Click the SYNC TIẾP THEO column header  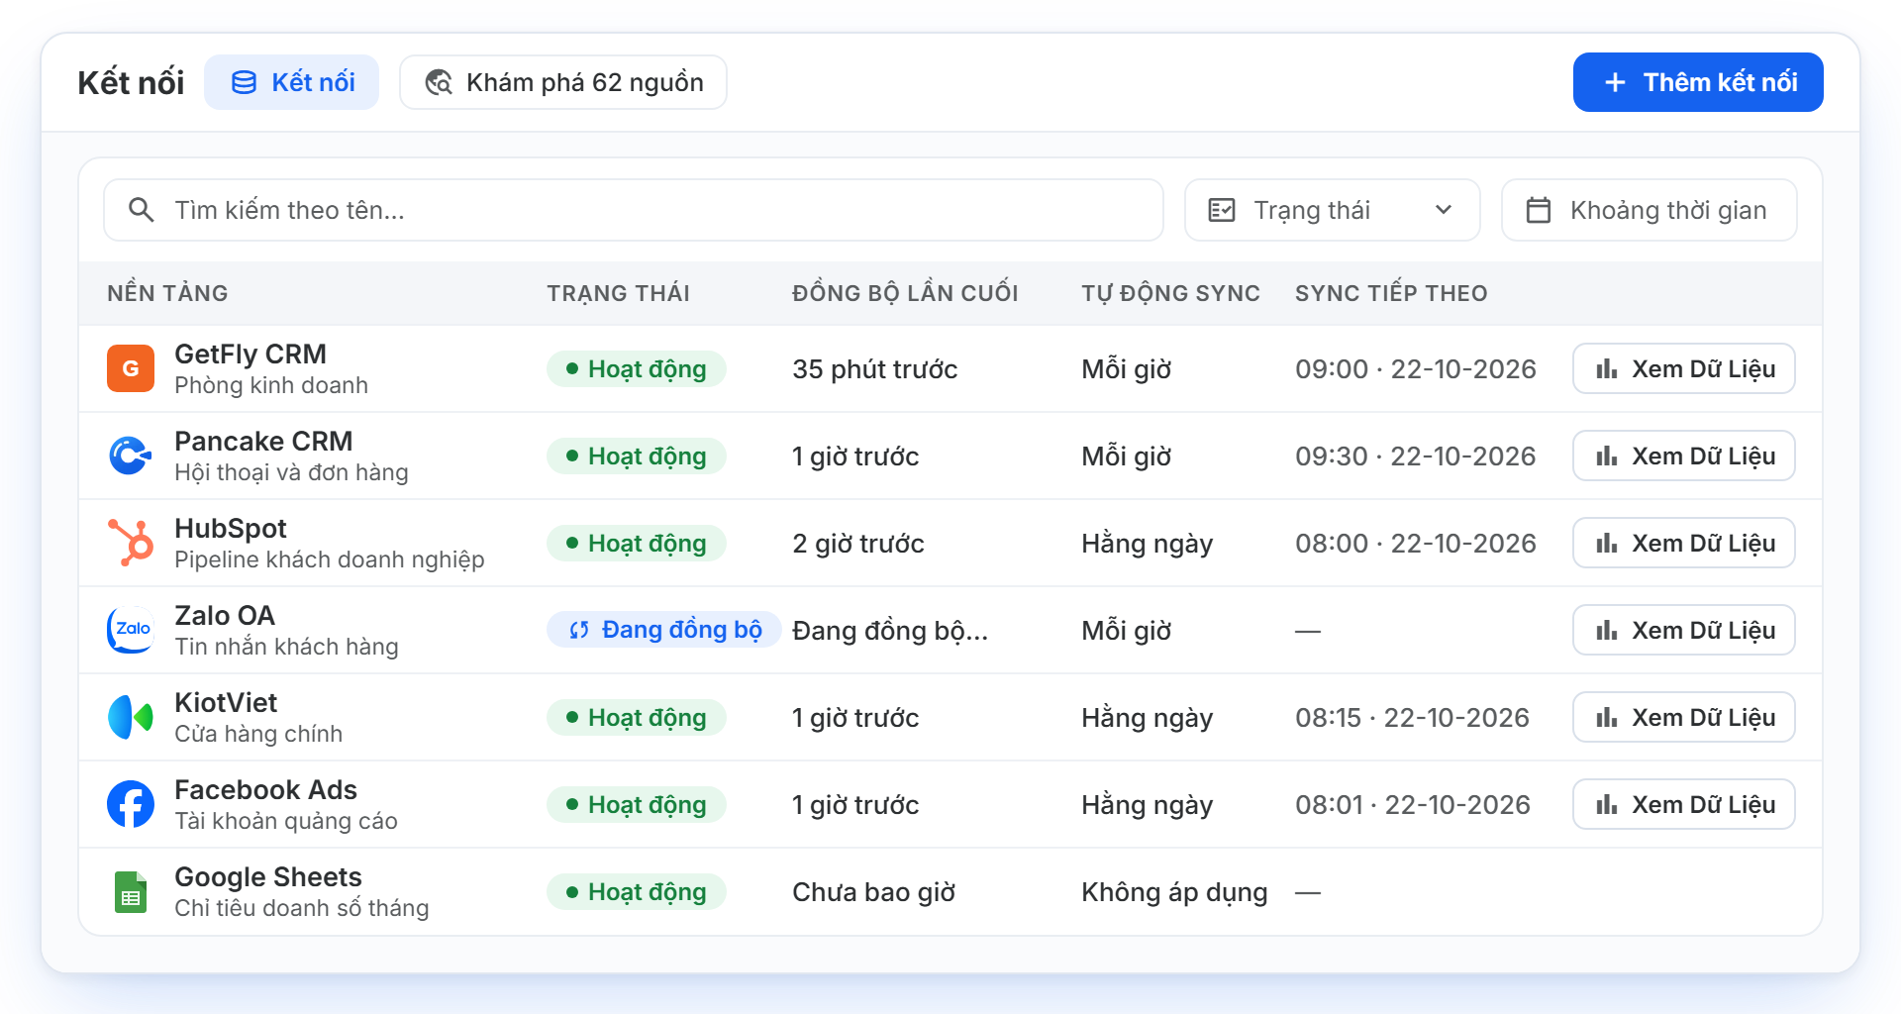click(1391, 293)
